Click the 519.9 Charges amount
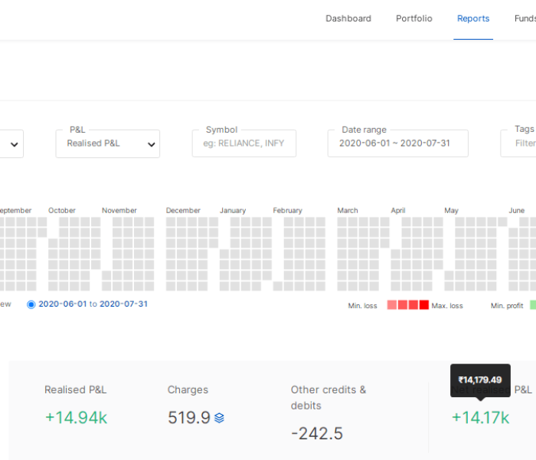The height and width of the screenshot is (460, 536). (x=188, y=417)
